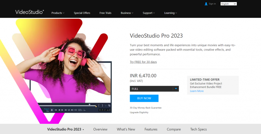Click the LIMITED-TIME OFFER heading
Screen dimensions: 261x134
tap(205, 80)
